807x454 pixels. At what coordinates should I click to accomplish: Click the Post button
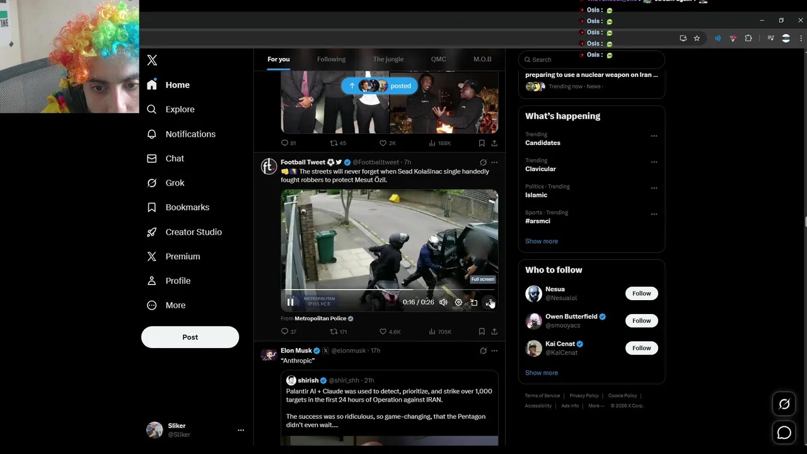click(x=190, y=337)
